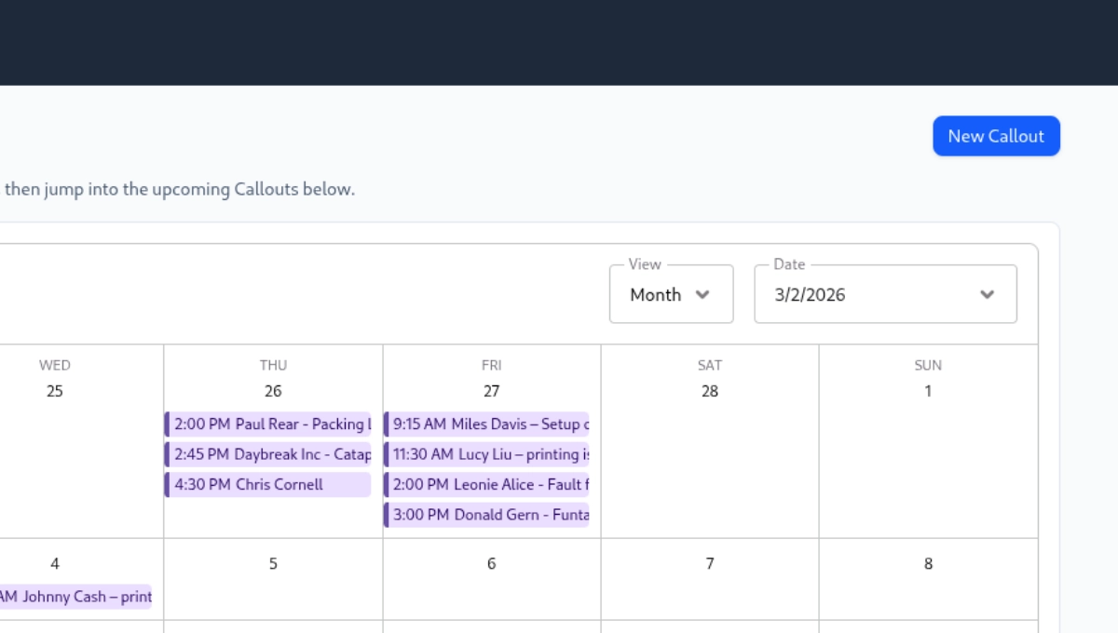The width and height of the screenshot is (1118, 633).
Task: Open Chris Cornell's 4:30 PM callout
Action: pyautogui.click(x=268, y=484)
